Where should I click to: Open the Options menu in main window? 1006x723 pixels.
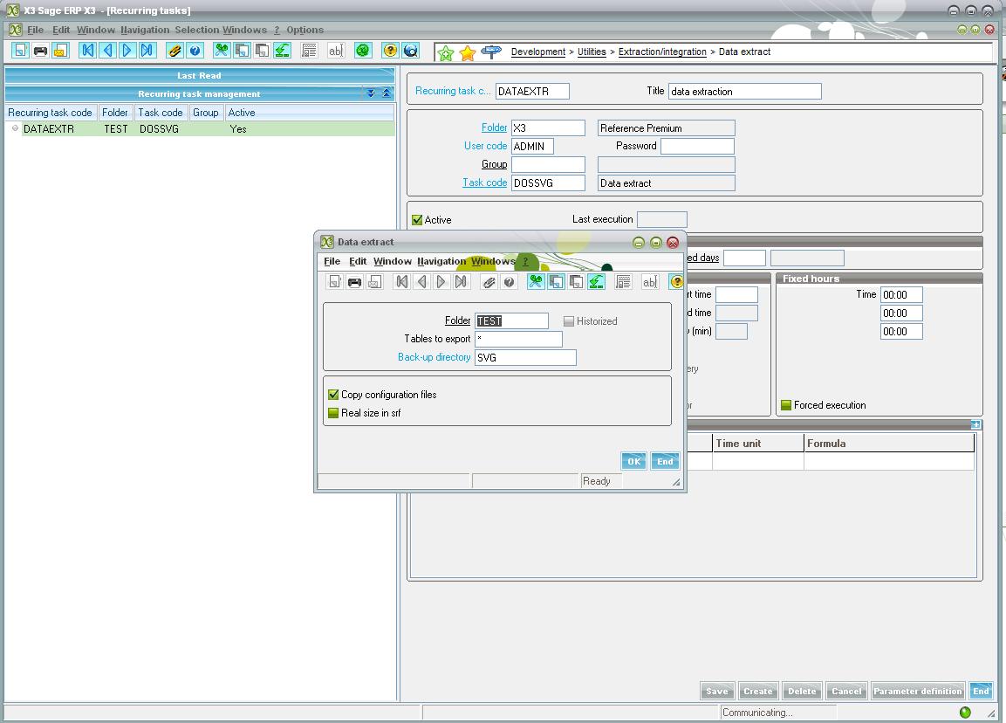[305, 30]
